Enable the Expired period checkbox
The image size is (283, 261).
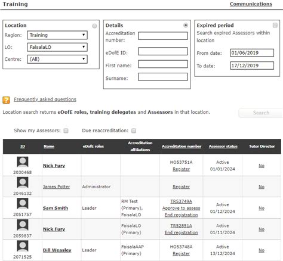[275, 25]
